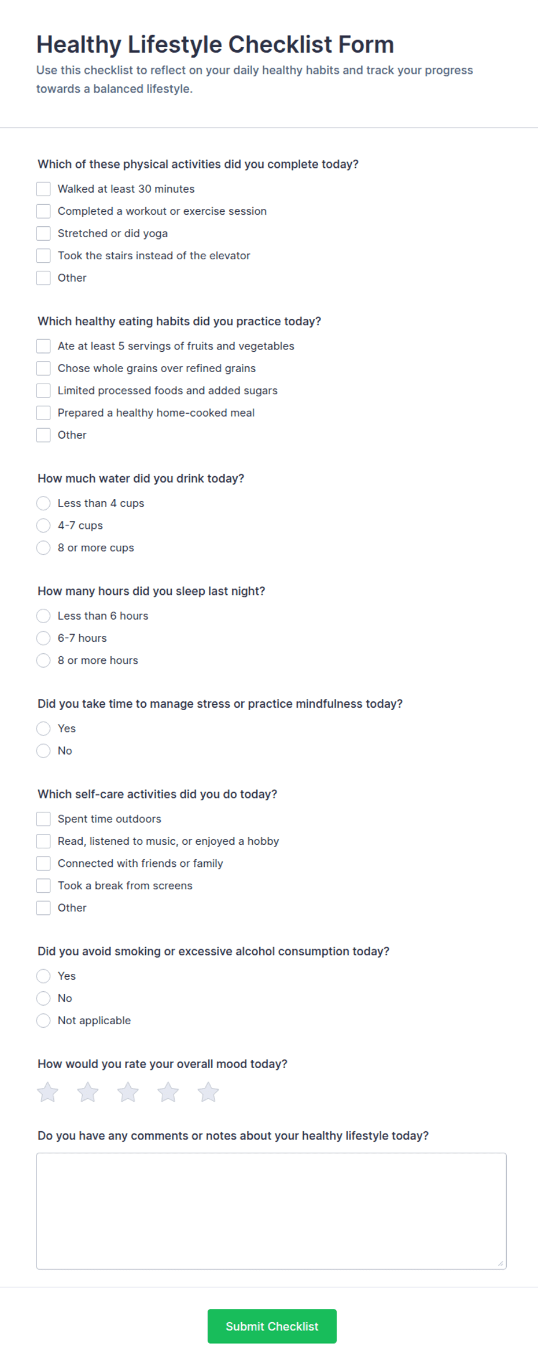This screenshot has height=1372, width=538.
Task: Check 'Prepared a healthy home-cooked meal'
Action: pos(43,413)
